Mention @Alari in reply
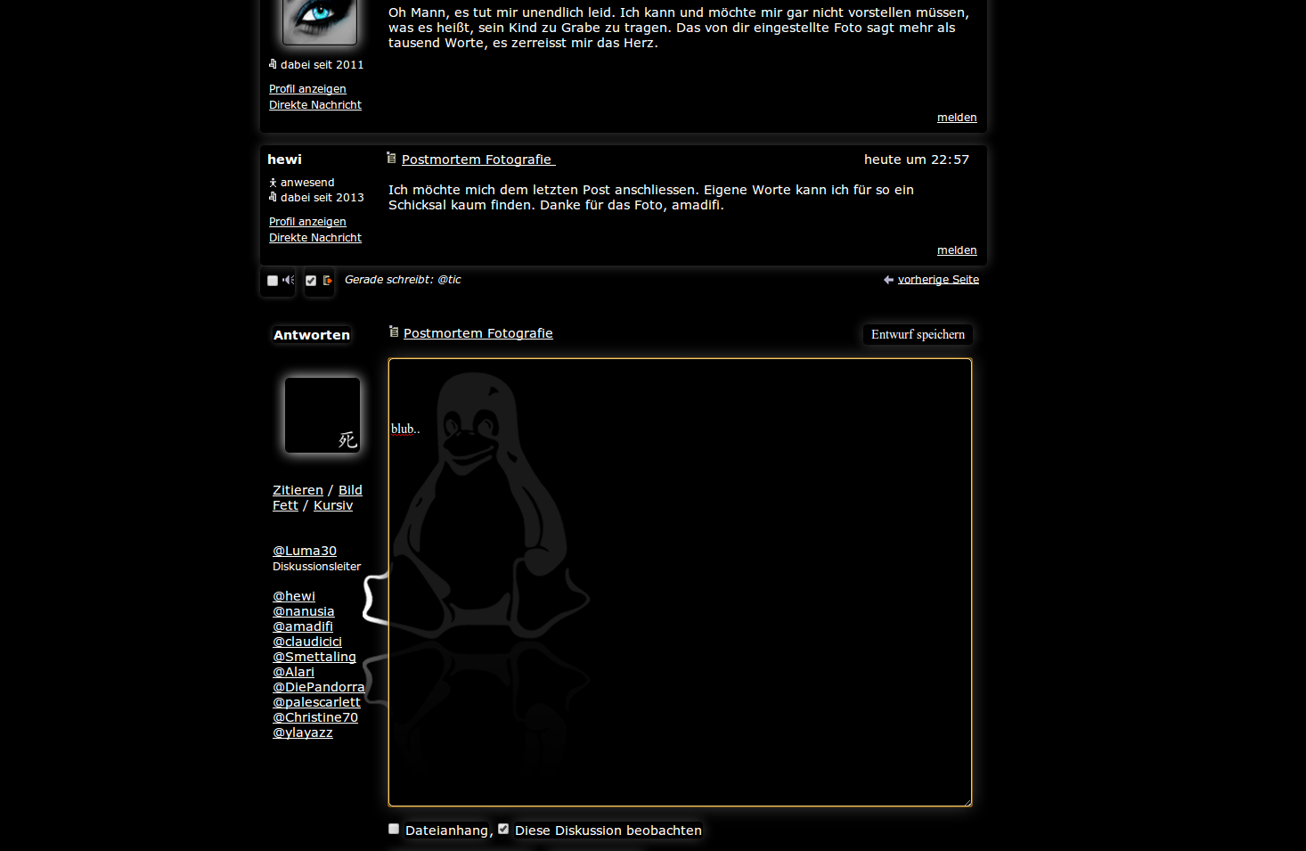 coord(293,672)
